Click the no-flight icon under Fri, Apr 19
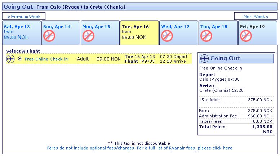Image resolution: width=280 pixels, height=157 pixels. 246,36
